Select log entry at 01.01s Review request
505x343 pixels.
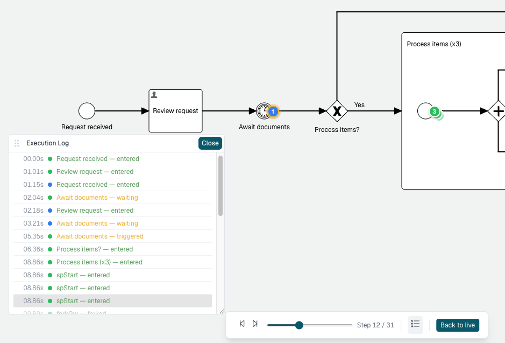pyautogui.click(x=113, y=171)
